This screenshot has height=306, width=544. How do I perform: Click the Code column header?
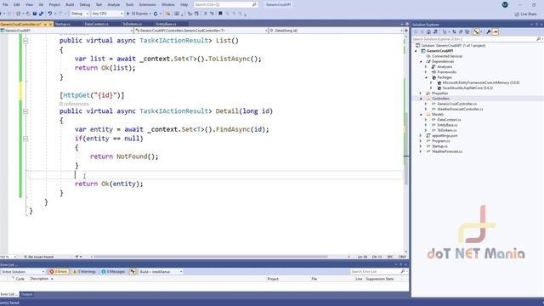point(20,279)
